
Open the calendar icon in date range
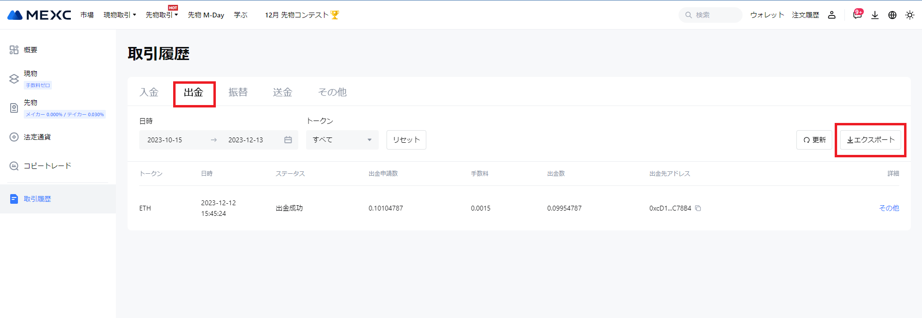coord(288,140)
